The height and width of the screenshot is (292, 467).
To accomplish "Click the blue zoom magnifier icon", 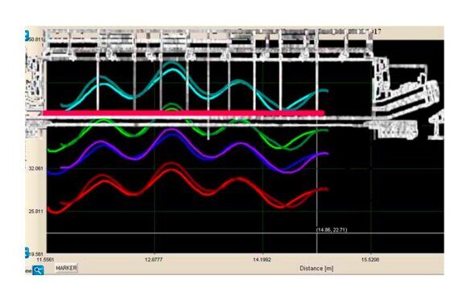I will [38, 270].
